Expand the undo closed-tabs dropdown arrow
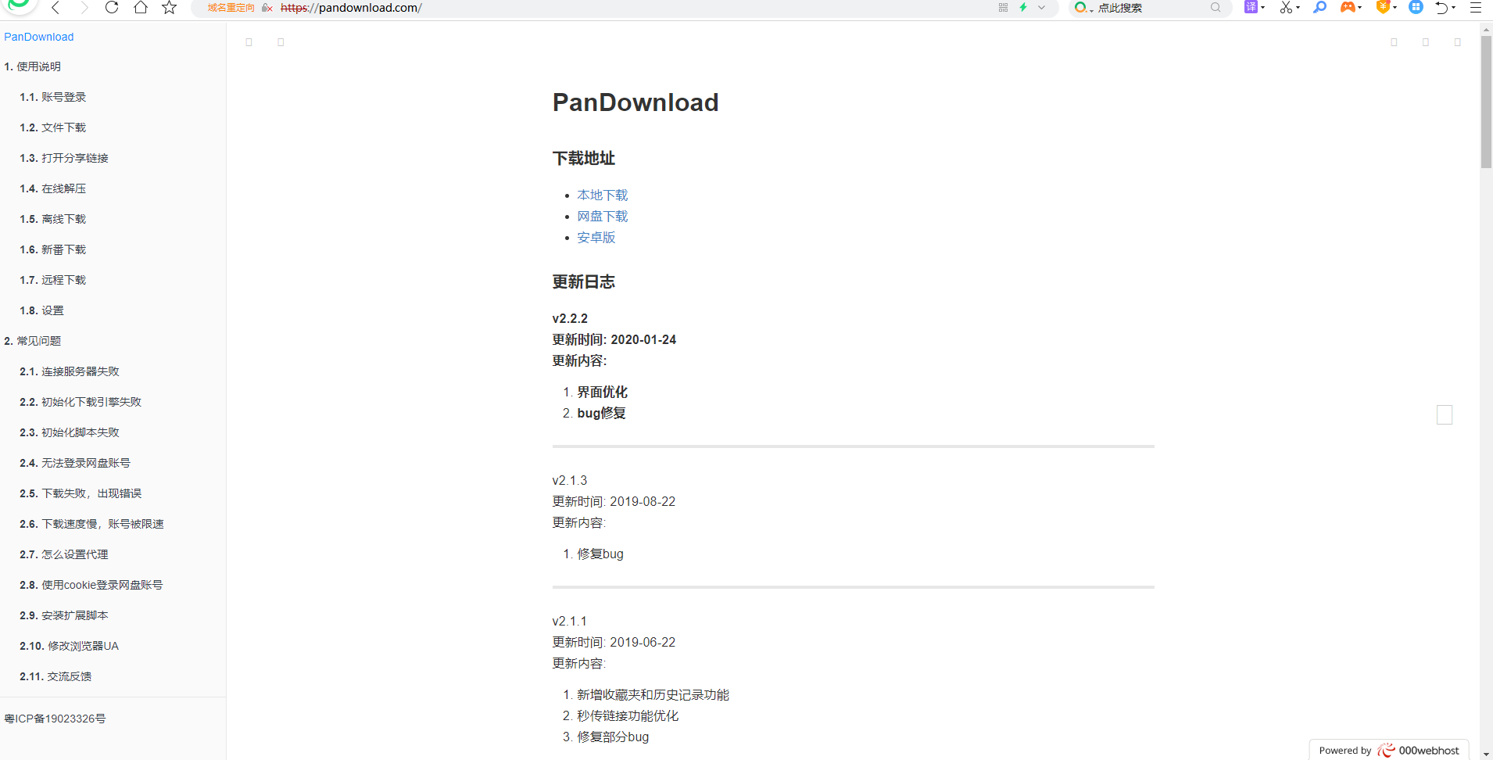 point(1454,8)
